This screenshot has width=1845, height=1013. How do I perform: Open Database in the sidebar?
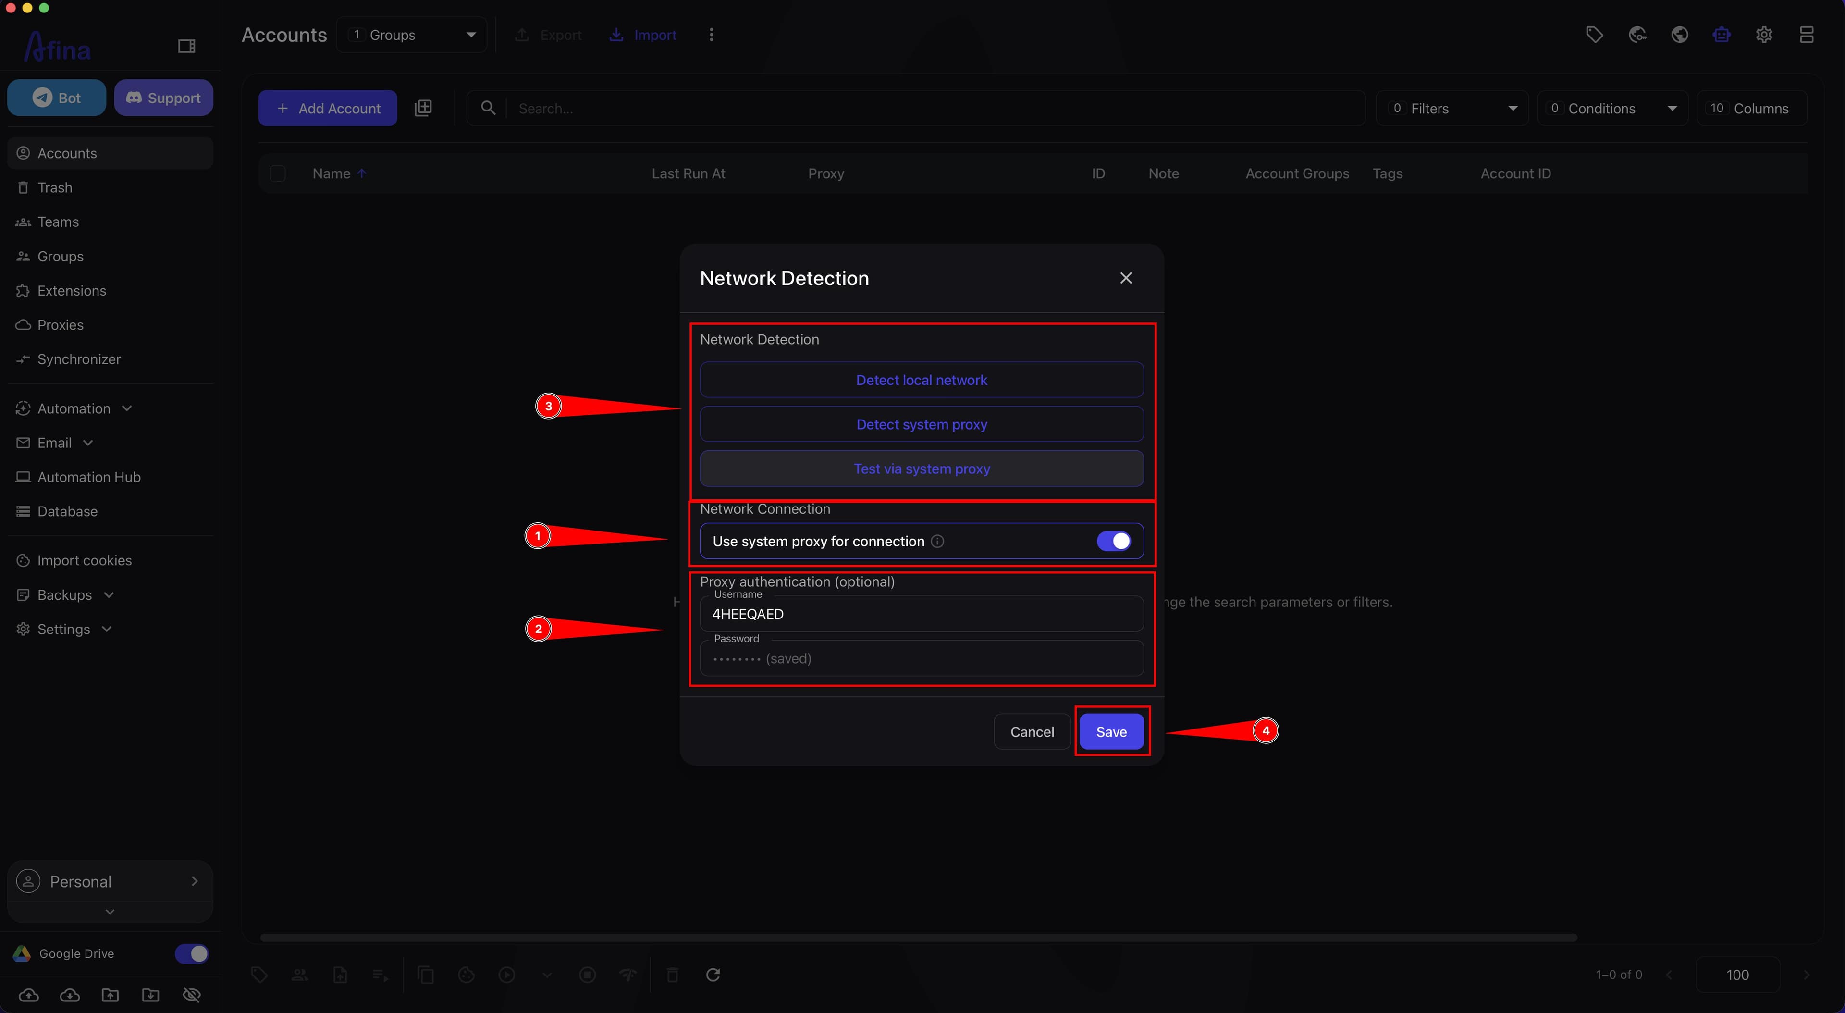pyautogui.click(x=111, y=511)
